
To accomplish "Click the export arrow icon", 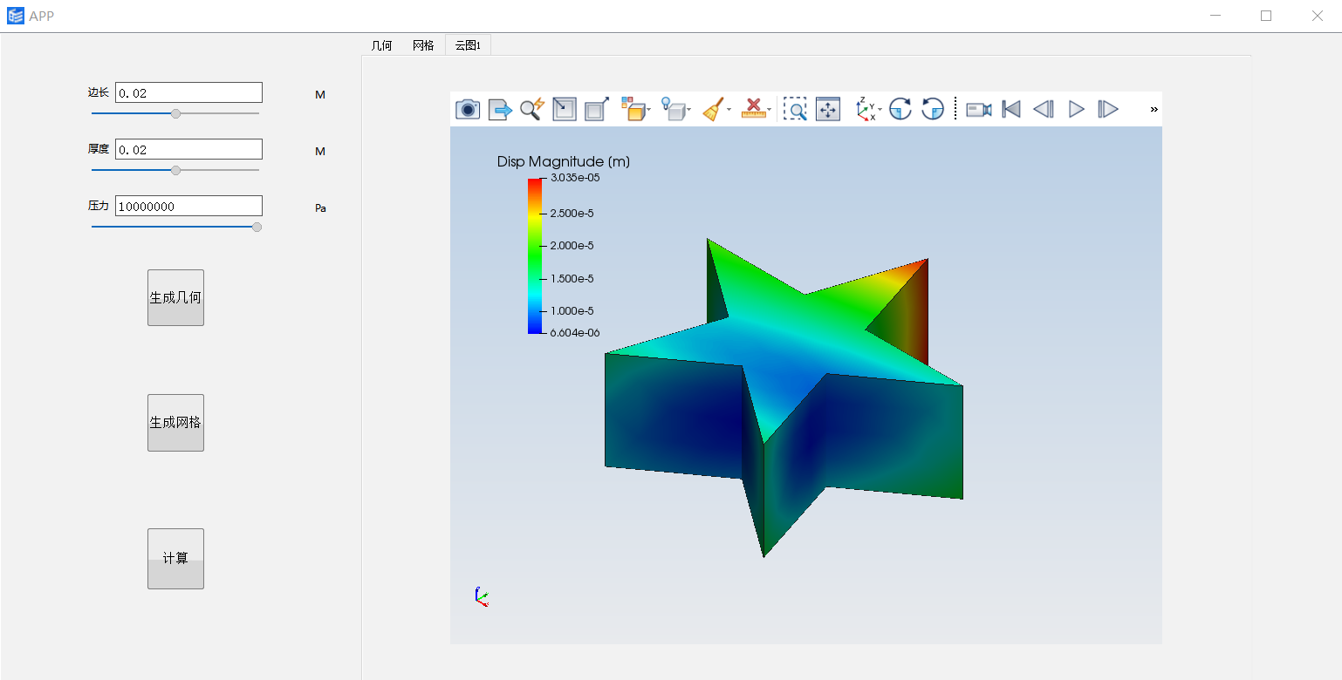I will coord(500,109).
